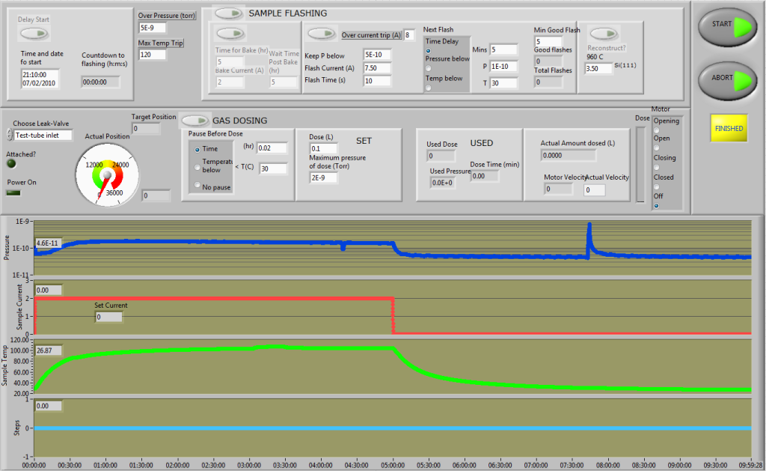
Task: Click the pressure readout 4.6E-11
Action: point(48,243)
